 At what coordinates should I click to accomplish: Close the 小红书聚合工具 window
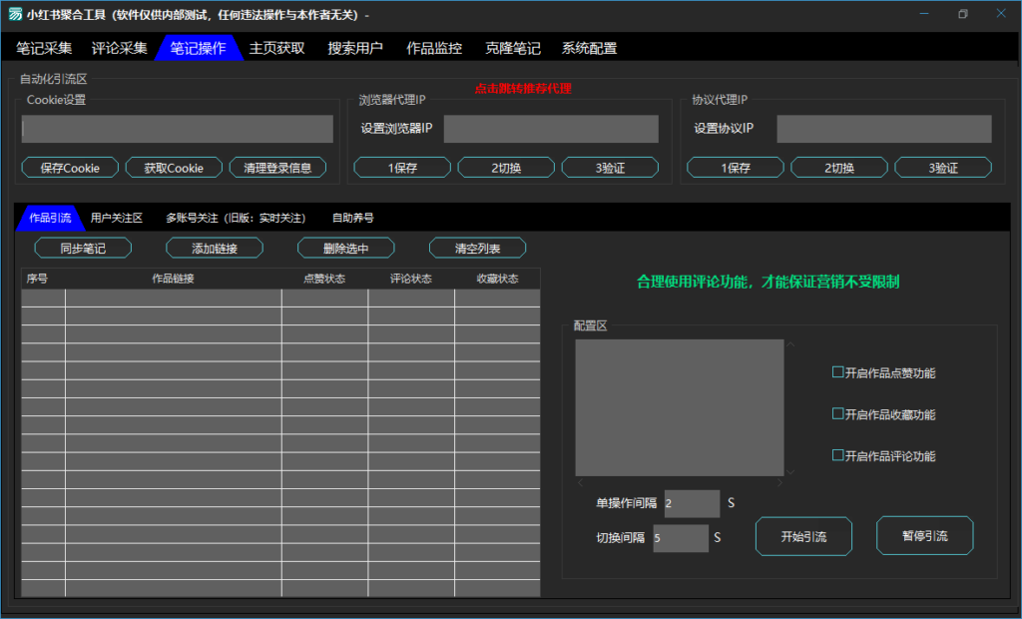pos(1001,14)
